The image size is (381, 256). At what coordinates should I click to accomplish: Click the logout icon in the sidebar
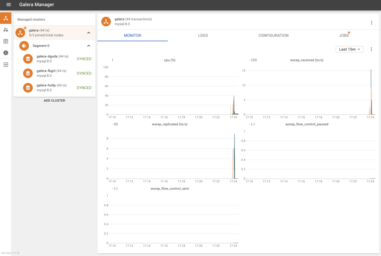coord(6,65)
